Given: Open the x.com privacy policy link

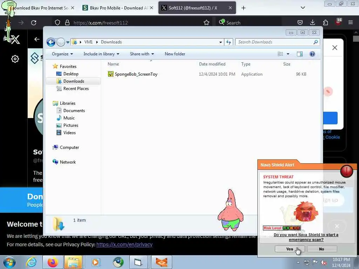Looking at the screenshot, I should (x=124, y=244).
